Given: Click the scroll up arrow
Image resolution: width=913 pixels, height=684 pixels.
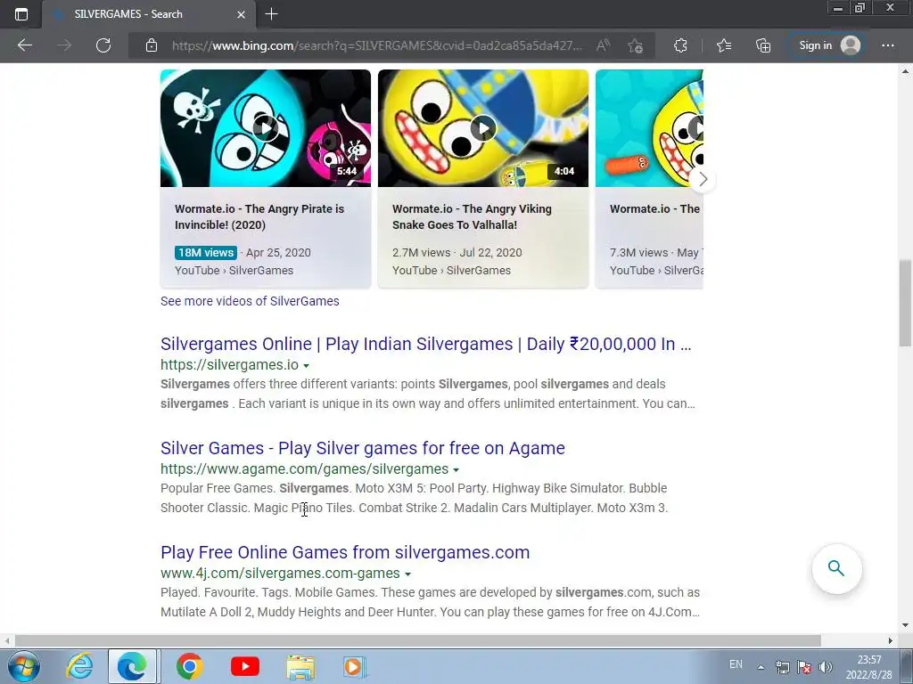Looking at the screenshot, I should coord(905,71).
